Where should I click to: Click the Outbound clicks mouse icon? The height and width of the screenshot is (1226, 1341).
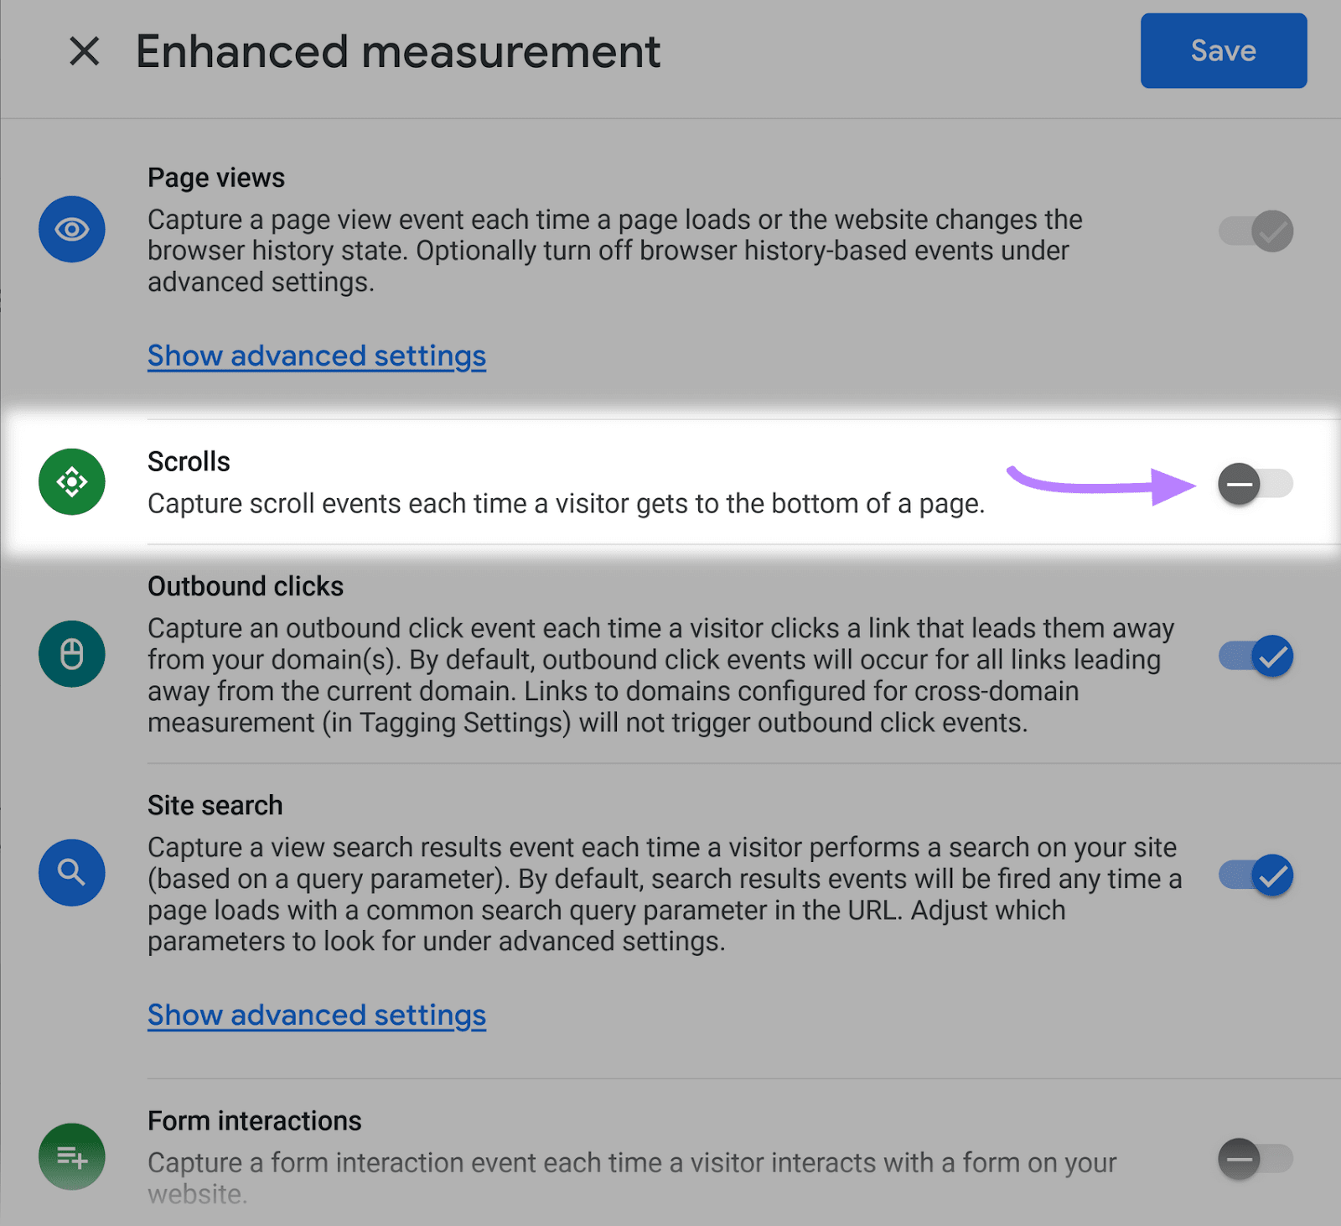(71, 654)
